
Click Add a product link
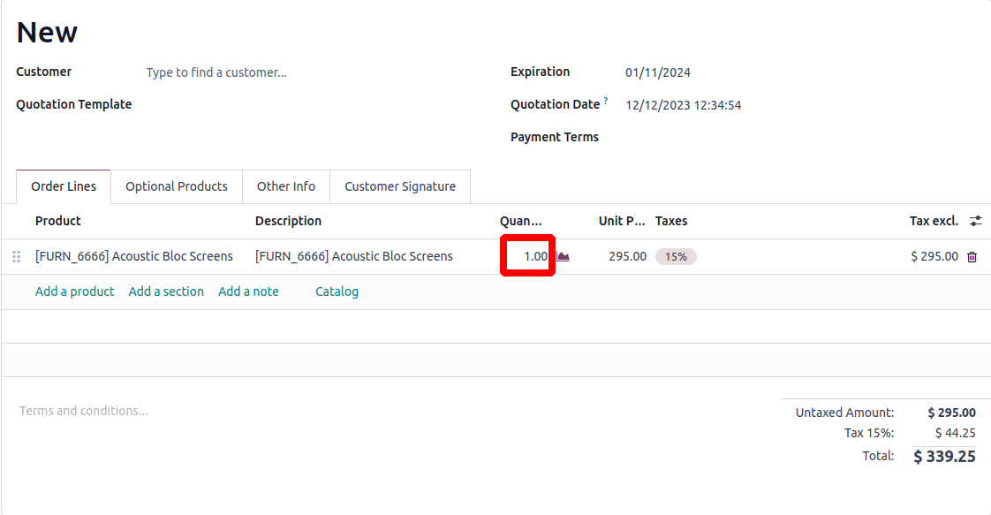coord(74,292)
